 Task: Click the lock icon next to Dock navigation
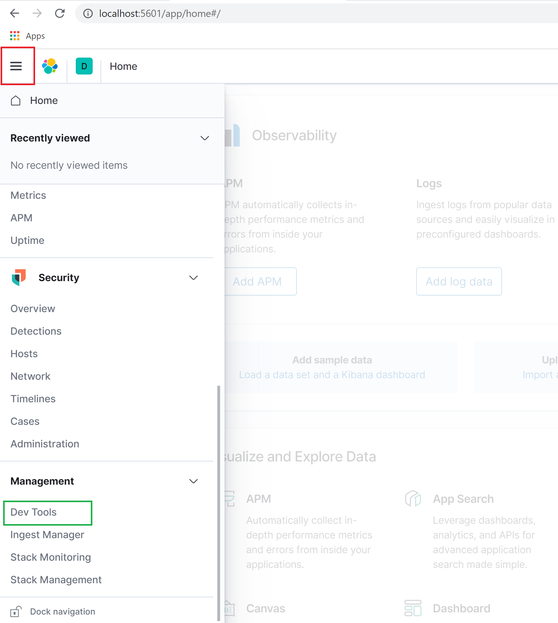[x=15, y=611]
